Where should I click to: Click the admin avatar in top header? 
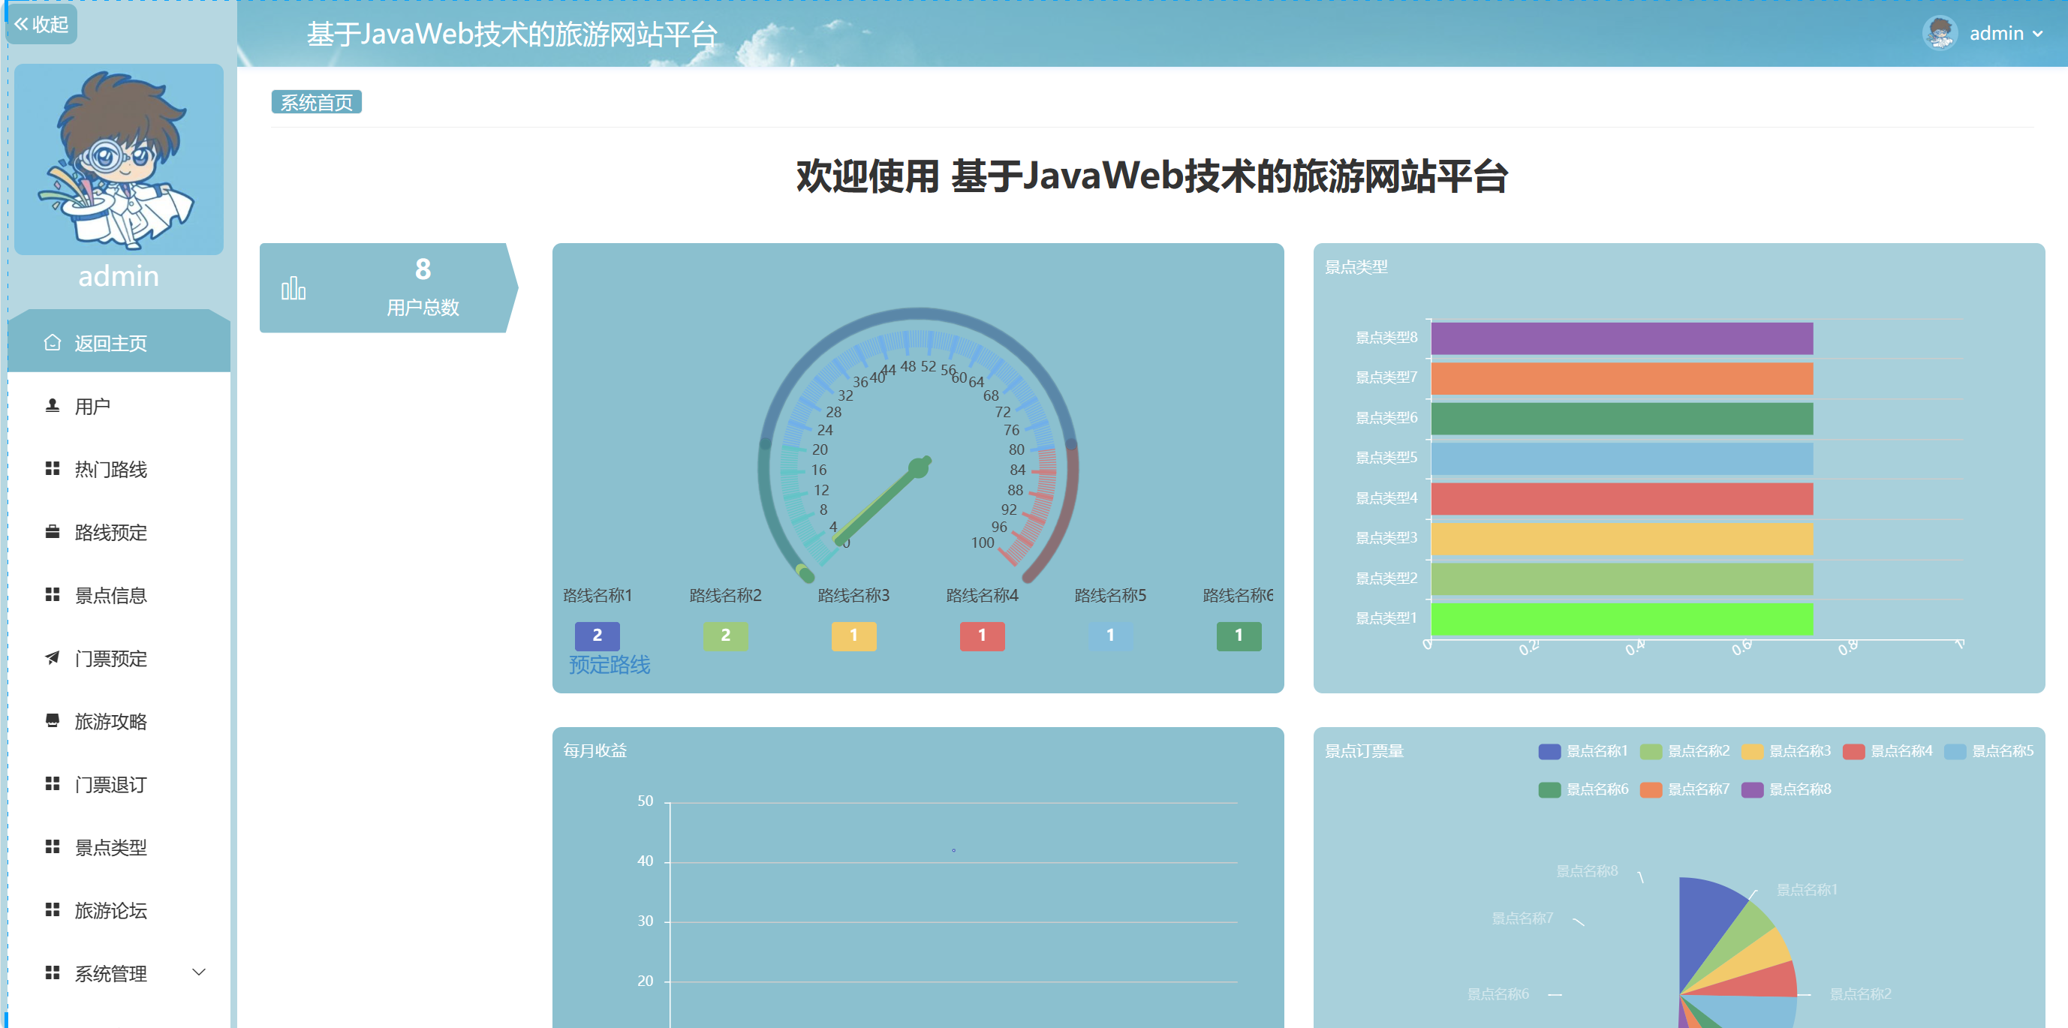tap(1940, 33)
